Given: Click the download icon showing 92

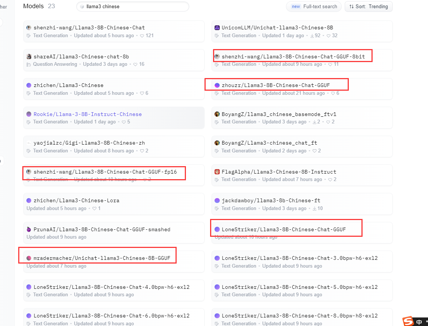Looking at the screenshot, I should click(x=312, y=36).
